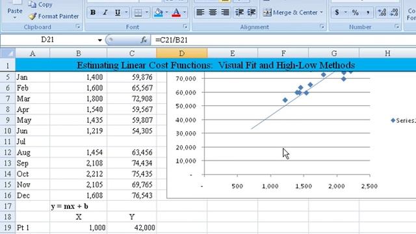Open the Font group dialog launcher
Image resolution: width=416 pixels, height=234 pixels.
pos(185,27)
